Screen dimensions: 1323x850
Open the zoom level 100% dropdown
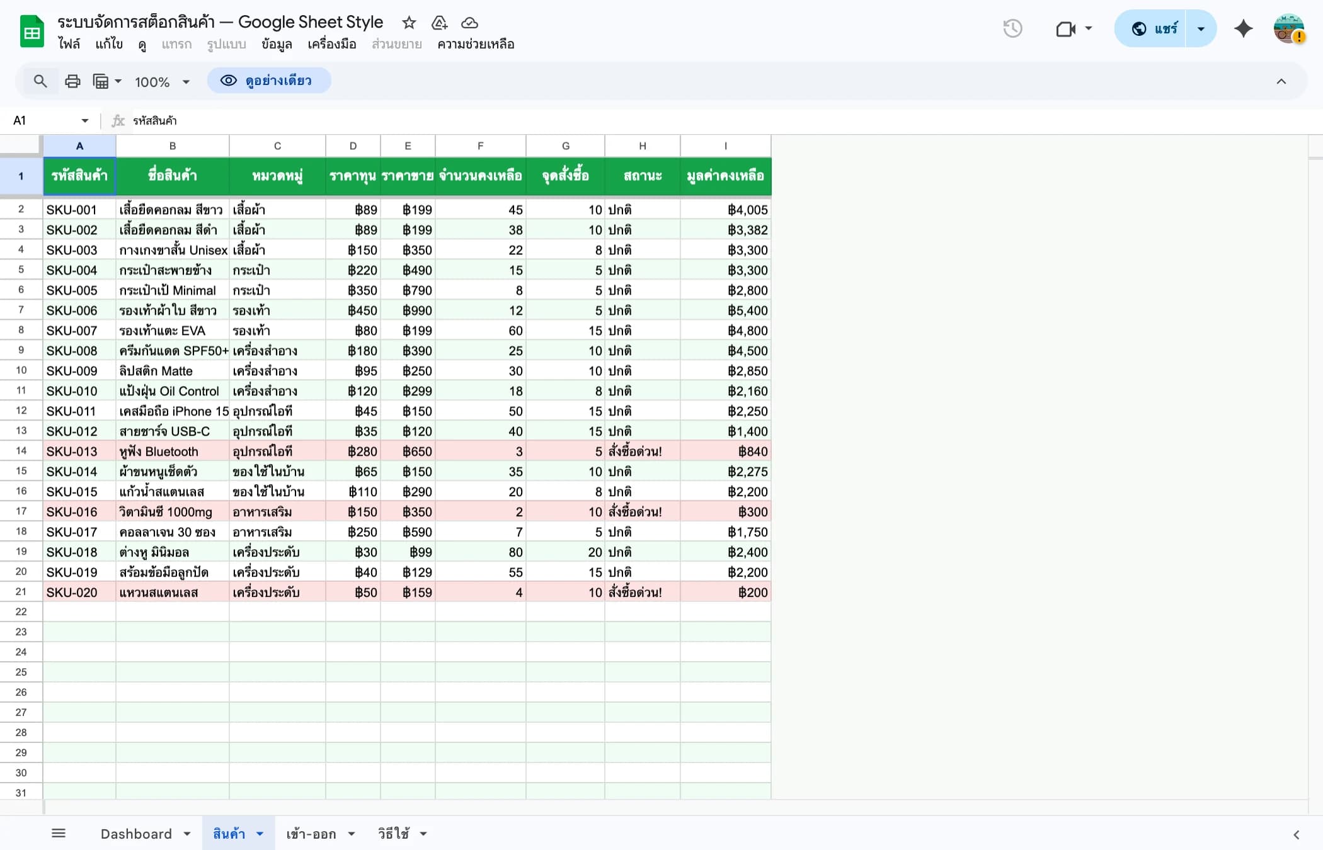[161, 81]
